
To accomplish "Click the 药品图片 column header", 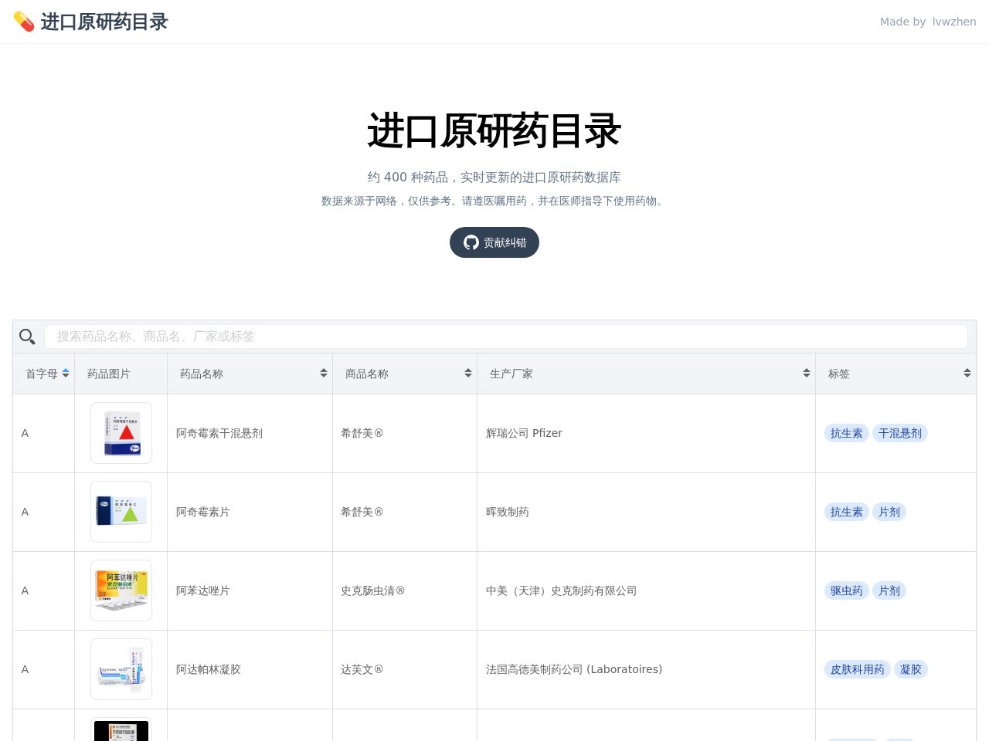I will (x=121, y=374).
